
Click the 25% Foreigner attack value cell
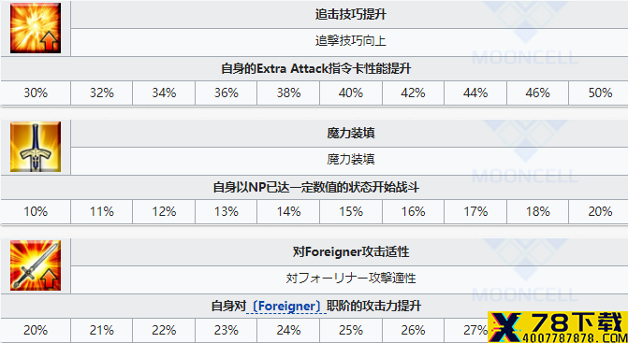[351, 331]
